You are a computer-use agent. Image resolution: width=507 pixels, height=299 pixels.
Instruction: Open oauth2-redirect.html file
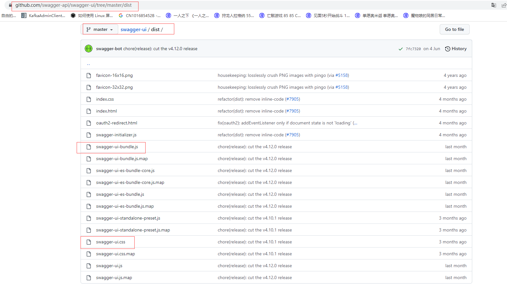(117, 123)
